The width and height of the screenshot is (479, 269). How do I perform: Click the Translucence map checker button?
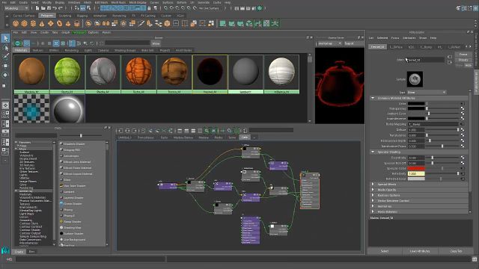(x=463, y=135)
